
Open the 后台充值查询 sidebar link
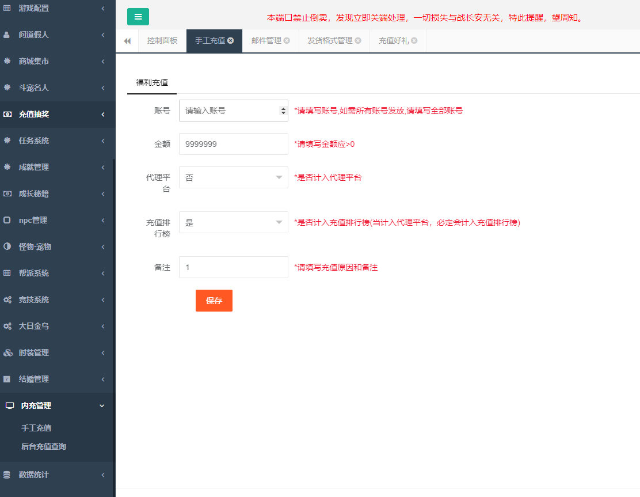44,446
